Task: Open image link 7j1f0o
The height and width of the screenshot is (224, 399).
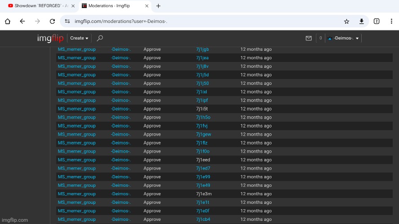Action: [x=203, y=151]
